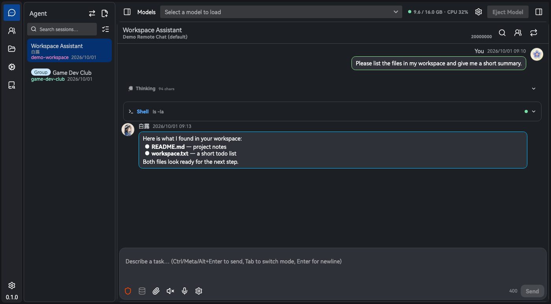Image resolution: width=551 pixels, height=304 pixels.
Task: Open model settings gear next to CPU usage
Action: [479, 12]
